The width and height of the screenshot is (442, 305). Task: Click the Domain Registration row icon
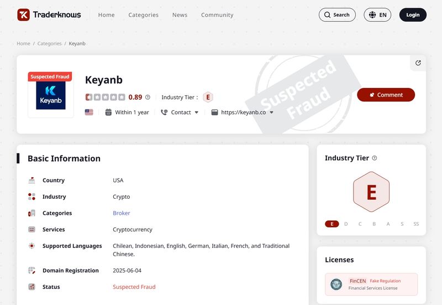point(32,270)
